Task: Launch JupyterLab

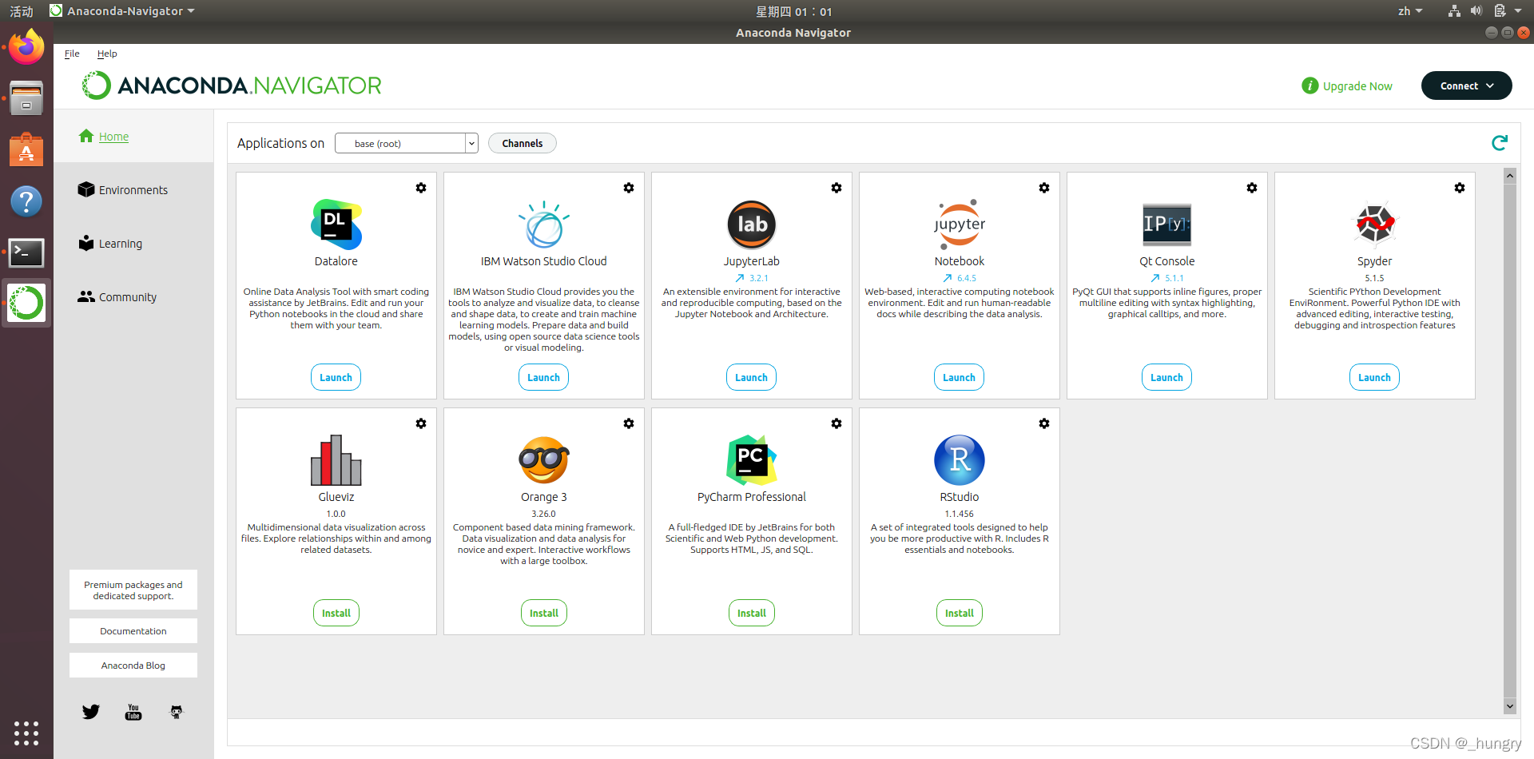Action: pyautogui.click(x=751, y=377)
